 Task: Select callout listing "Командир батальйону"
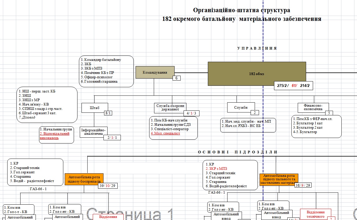[x=106, y=71]
